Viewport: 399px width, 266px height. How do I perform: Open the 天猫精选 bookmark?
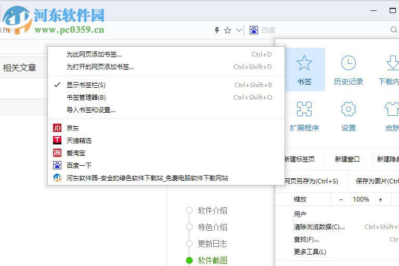[x=166, y=140]
